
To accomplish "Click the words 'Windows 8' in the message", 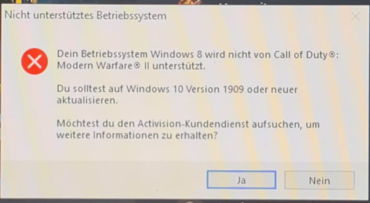I will (176, 55).
